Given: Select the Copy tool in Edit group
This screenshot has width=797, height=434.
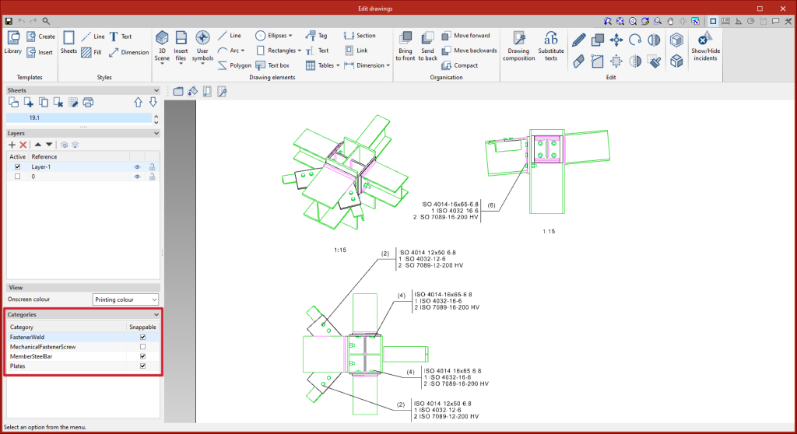Looking at the screenshot, I should pos(597,40).
